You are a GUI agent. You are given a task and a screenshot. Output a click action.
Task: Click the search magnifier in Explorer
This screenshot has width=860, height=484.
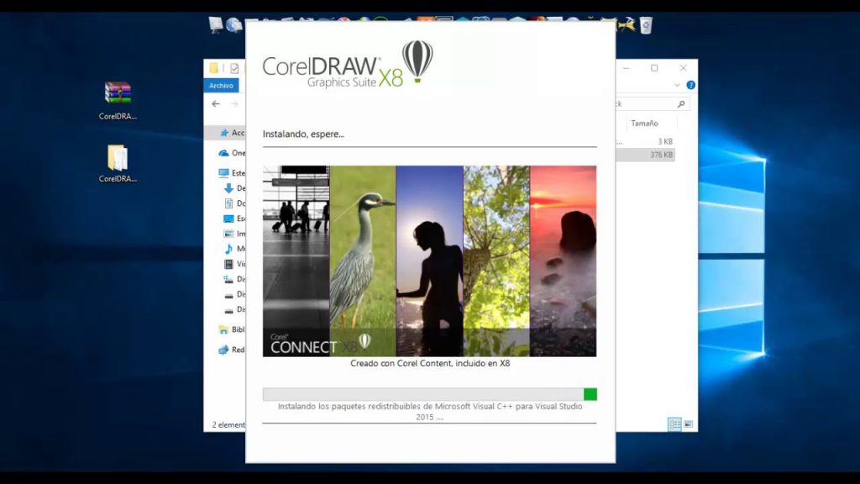(x=681, y=103)
